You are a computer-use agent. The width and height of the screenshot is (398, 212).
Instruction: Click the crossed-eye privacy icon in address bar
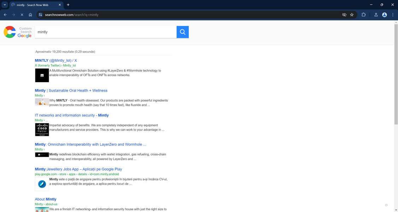point(344,14)
